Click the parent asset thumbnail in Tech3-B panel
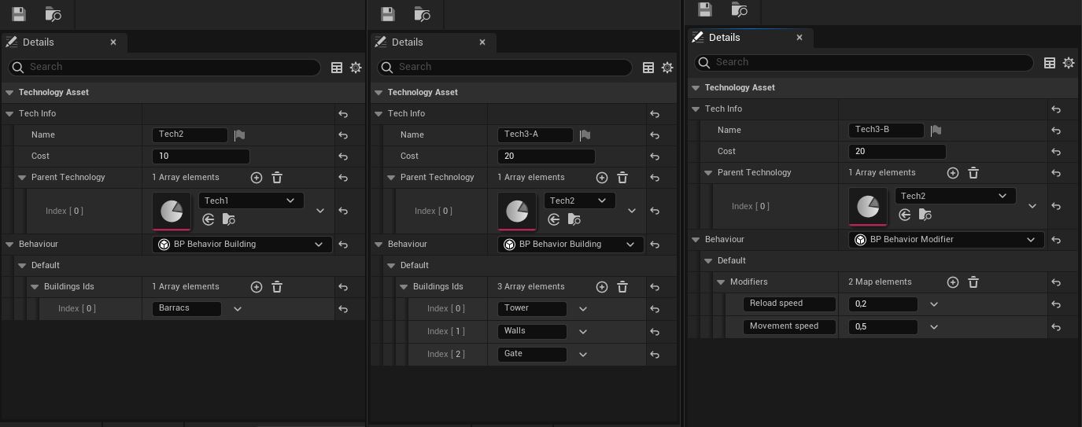1082x427 pixels. (x=868, y=207)
